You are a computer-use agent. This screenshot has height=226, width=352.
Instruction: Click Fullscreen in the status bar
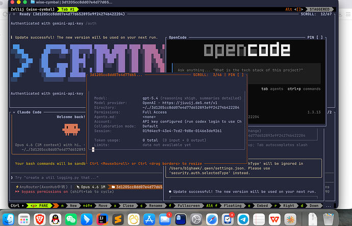188,206
